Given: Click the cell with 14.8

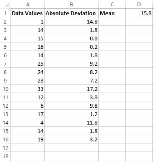Looking at the screenshot, I should tap(71, 21).
